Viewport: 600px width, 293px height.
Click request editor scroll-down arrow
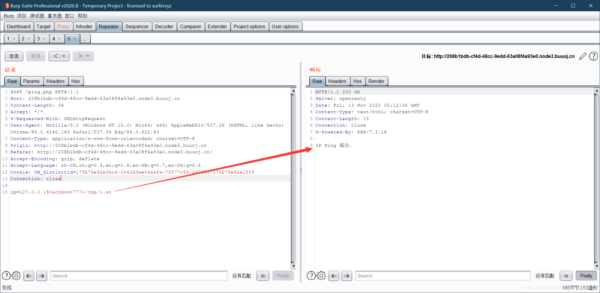[293, 266]
